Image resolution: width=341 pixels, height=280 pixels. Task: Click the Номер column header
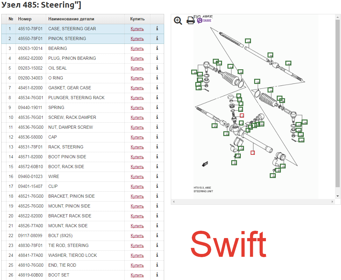click(x=25, y=19)
